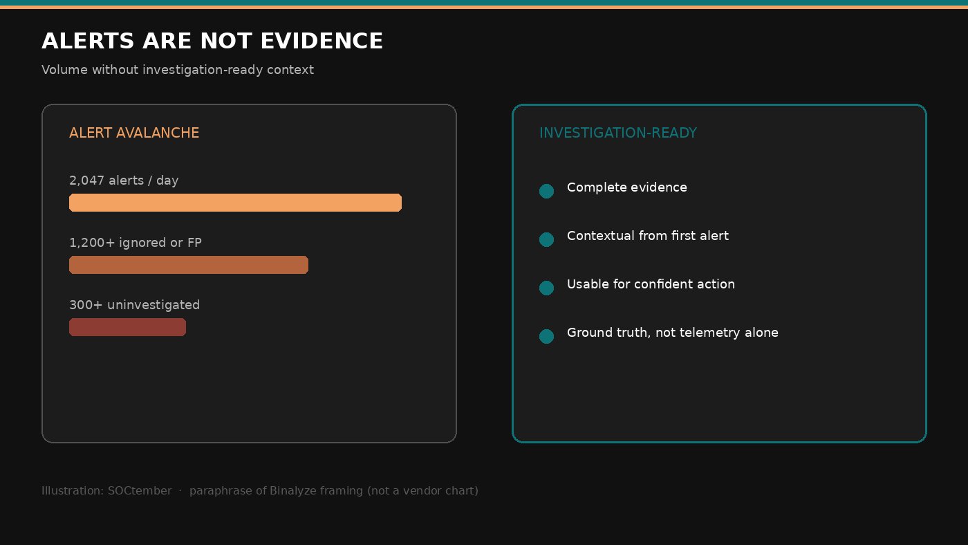Select "Contextual from first alert" text
The image size is (968, 545).
pos(648,236)
